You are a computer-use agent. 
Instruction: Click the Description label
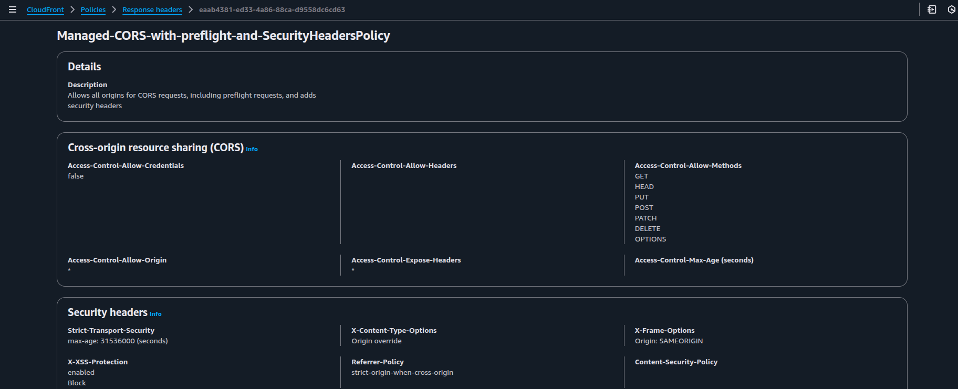pyautogui.click(x=87, y=85)
